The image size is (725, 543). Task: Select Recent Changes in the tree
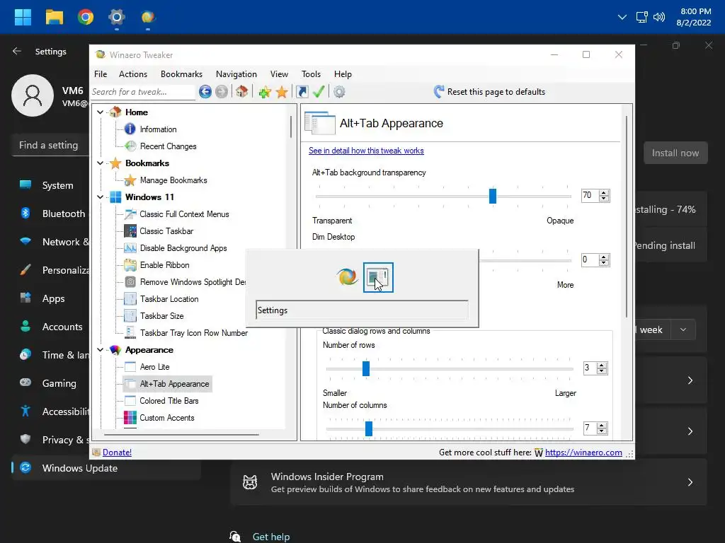click(x=168, y=146)
